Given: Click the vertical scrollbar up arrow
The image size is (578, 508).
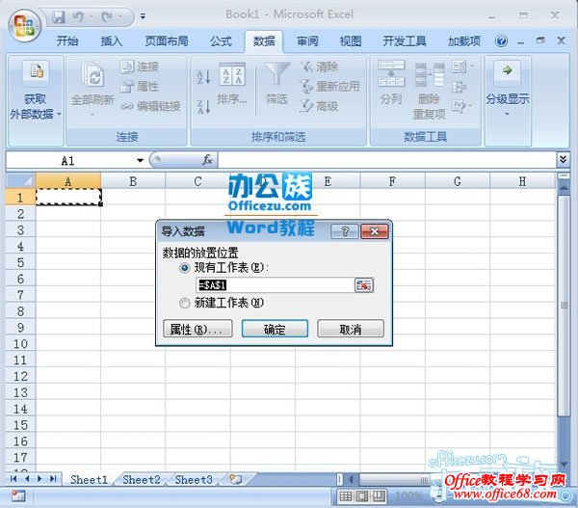Looking at the screenshot, I should (564, 188).
